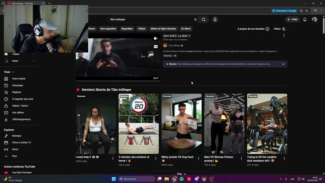The width and height of the screenshot is (325, 183).
Task: Open Windows Start menu
Action: (x=114, y=179)
